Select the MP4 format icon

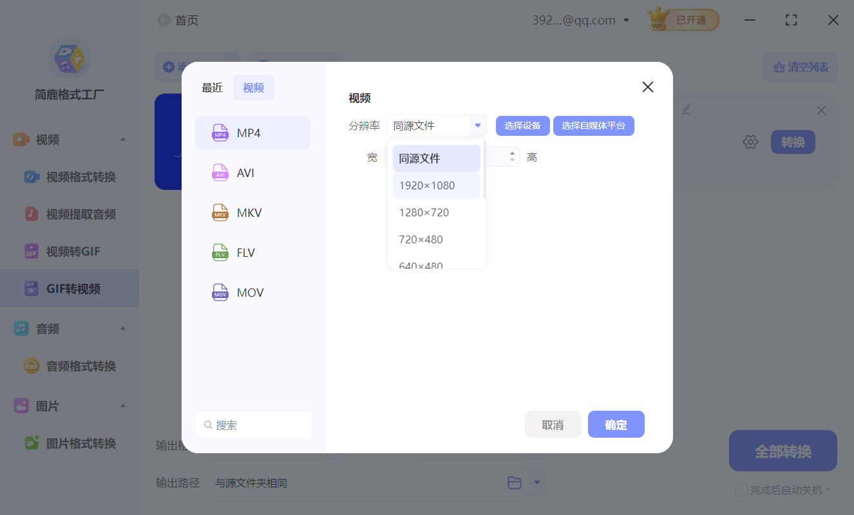point(220,133)
